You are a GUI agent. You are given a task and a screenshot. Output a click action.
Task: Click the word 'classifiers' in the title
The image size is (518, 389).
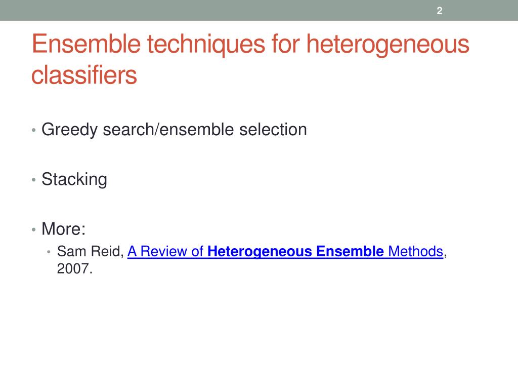[84, 75]
